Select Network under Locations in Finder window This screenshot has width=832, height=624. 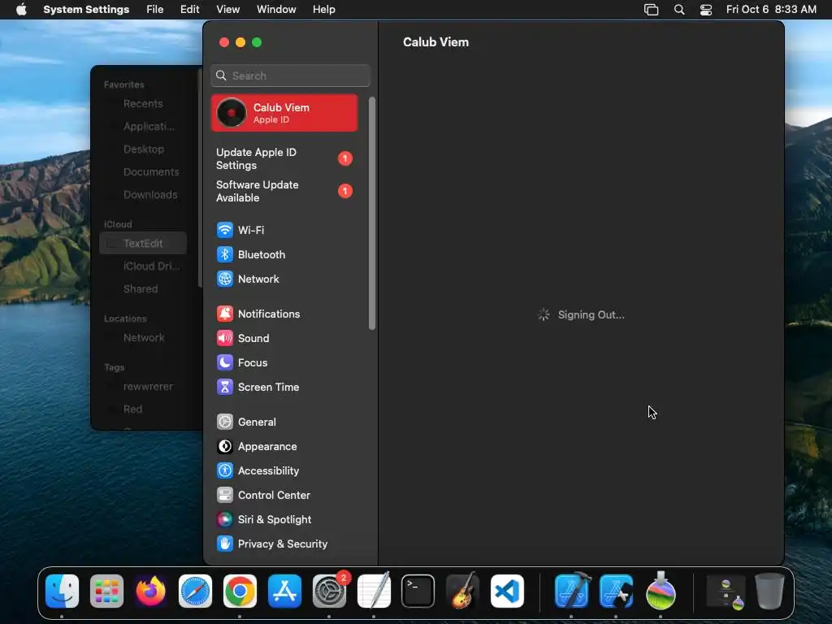[143, 338]
